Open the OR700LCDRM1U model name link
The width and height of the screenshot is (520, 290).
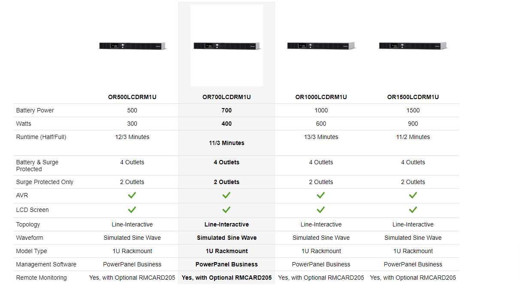pos(227,97)
